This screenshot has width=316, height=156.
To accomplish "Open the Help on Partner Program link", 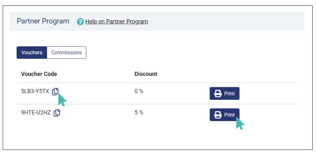I will (x=116, y=21).
